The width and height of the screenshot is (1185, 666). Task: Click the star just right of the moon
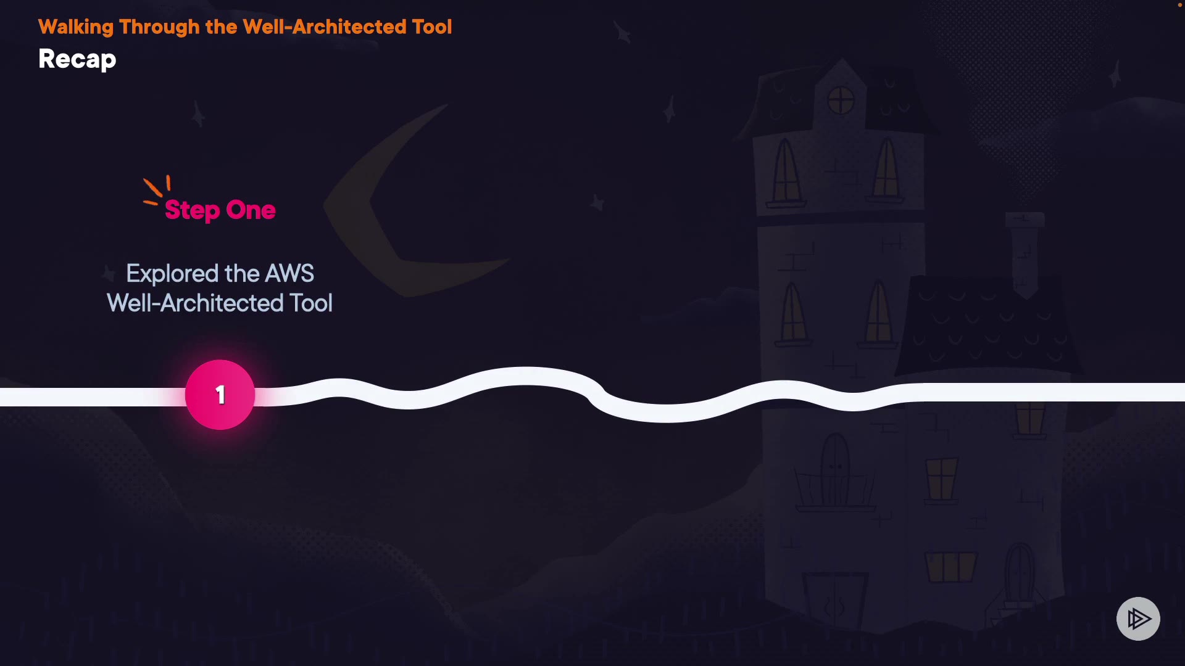click(x=597, y=202)
